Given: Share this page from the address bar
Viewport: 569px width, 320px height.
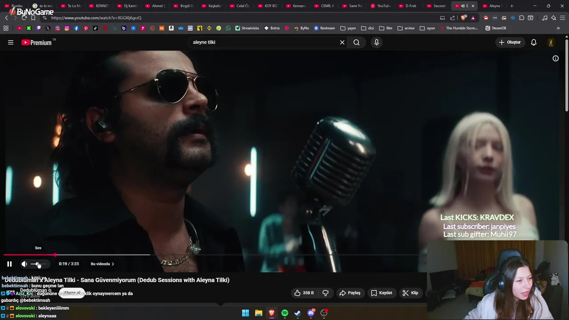Looking at the screenshot, I should click(x=453, y=18).
